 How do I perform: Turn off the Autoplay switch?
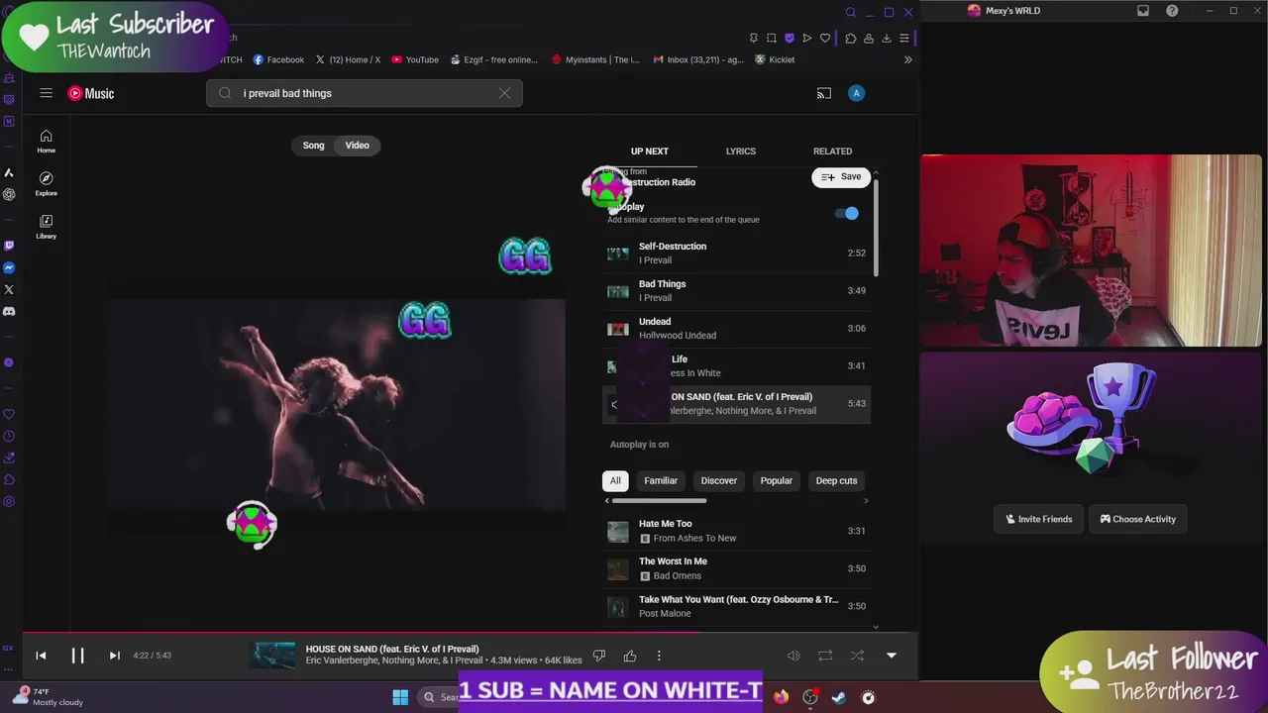847,213
